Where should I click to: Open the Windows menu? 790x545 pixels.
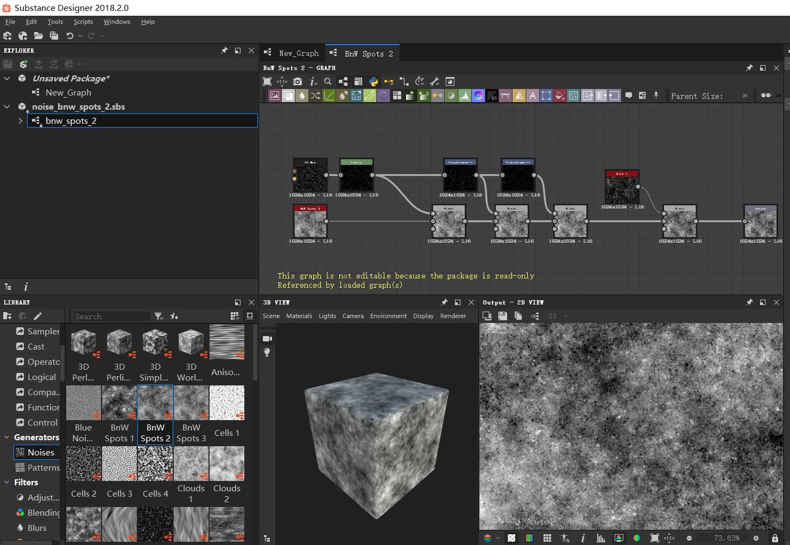tap(117, 22)
